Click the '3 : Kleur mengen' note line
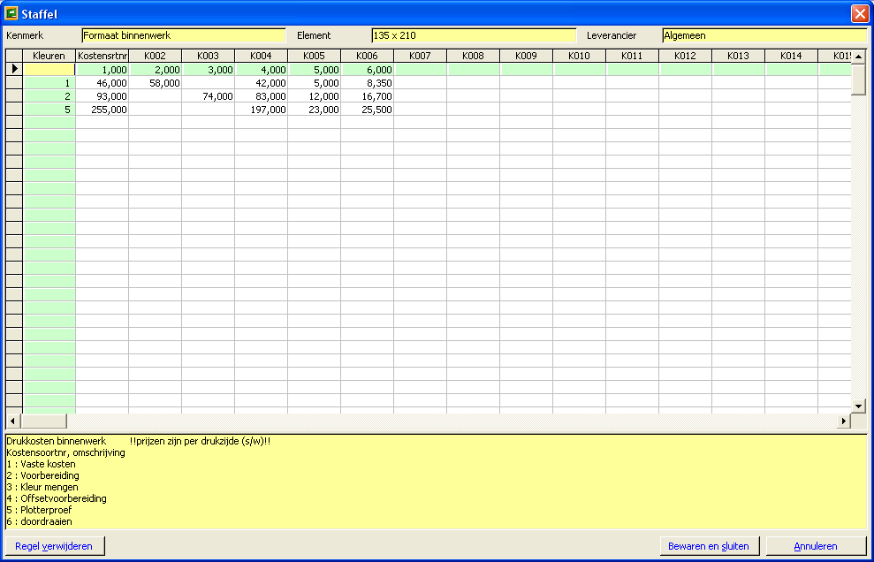874x562 pixels. click(x=42, y=487)
